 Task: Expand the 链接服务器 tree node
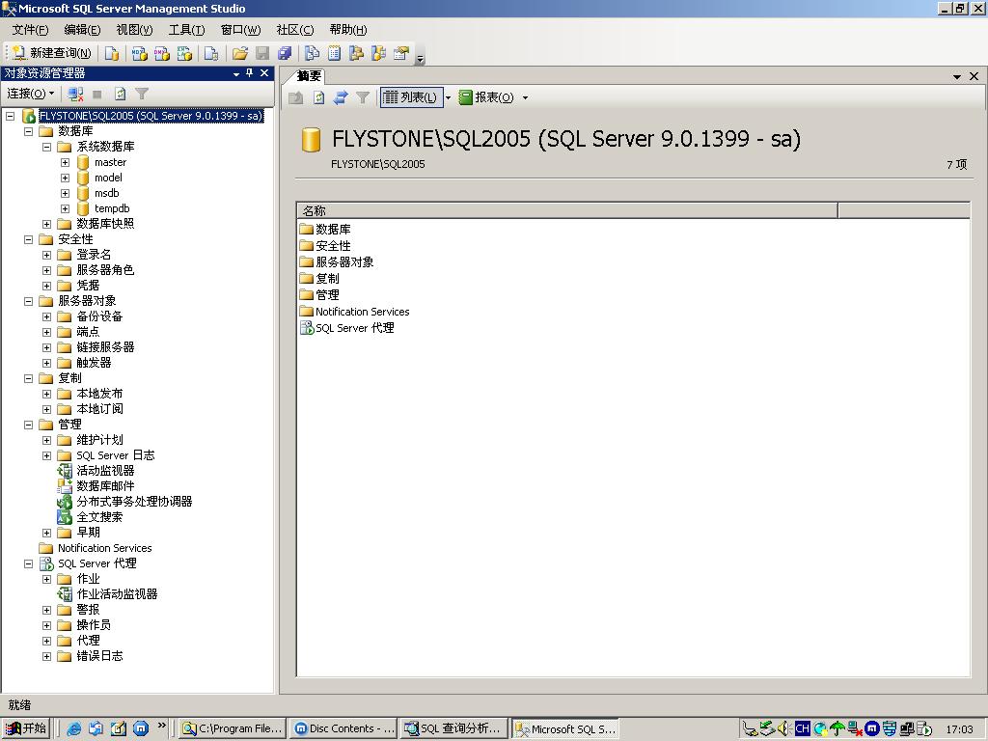[x=46, y=347]
